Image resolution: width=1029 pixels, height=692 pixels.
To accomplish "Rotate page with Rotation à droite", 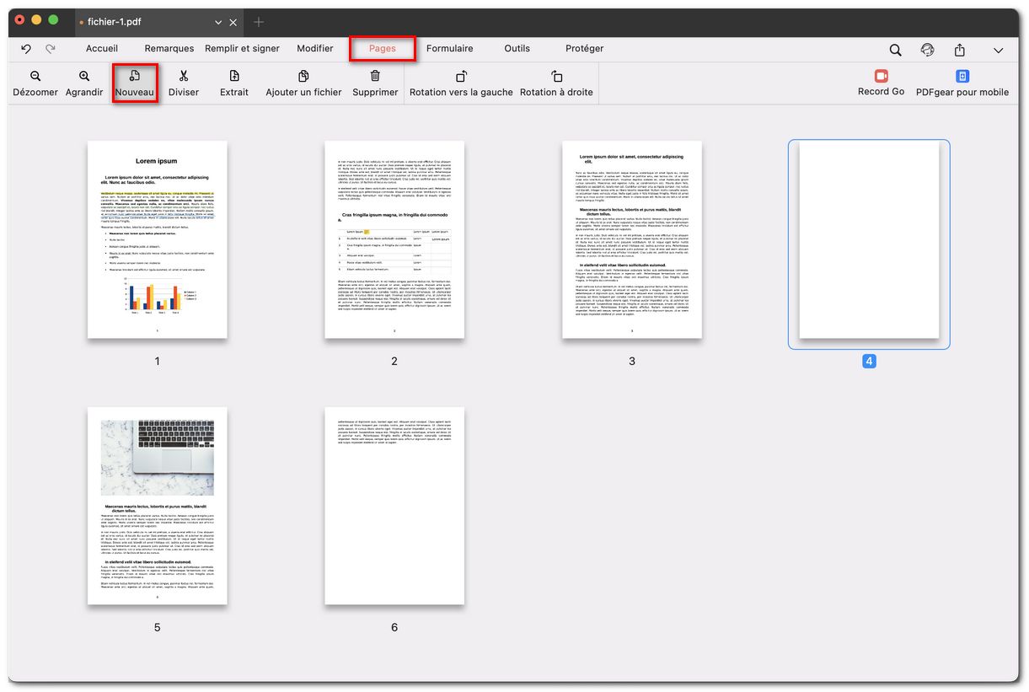I will (x=556, y=77).
